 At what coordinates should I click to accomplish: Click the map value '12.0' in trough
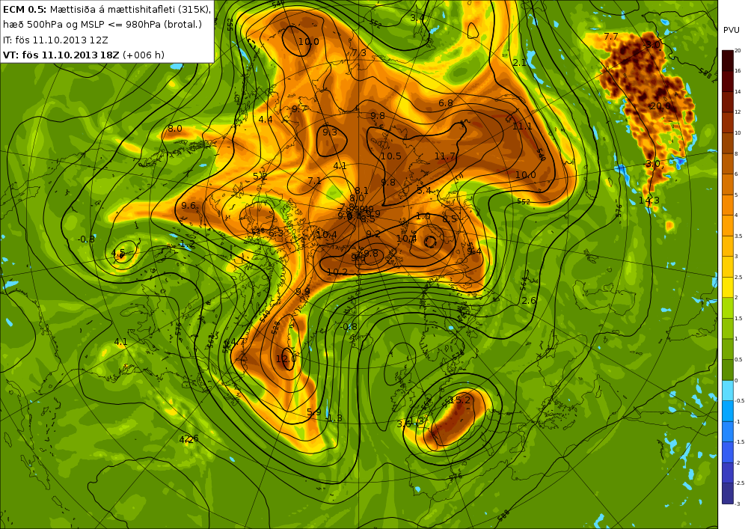coord(286,358)
